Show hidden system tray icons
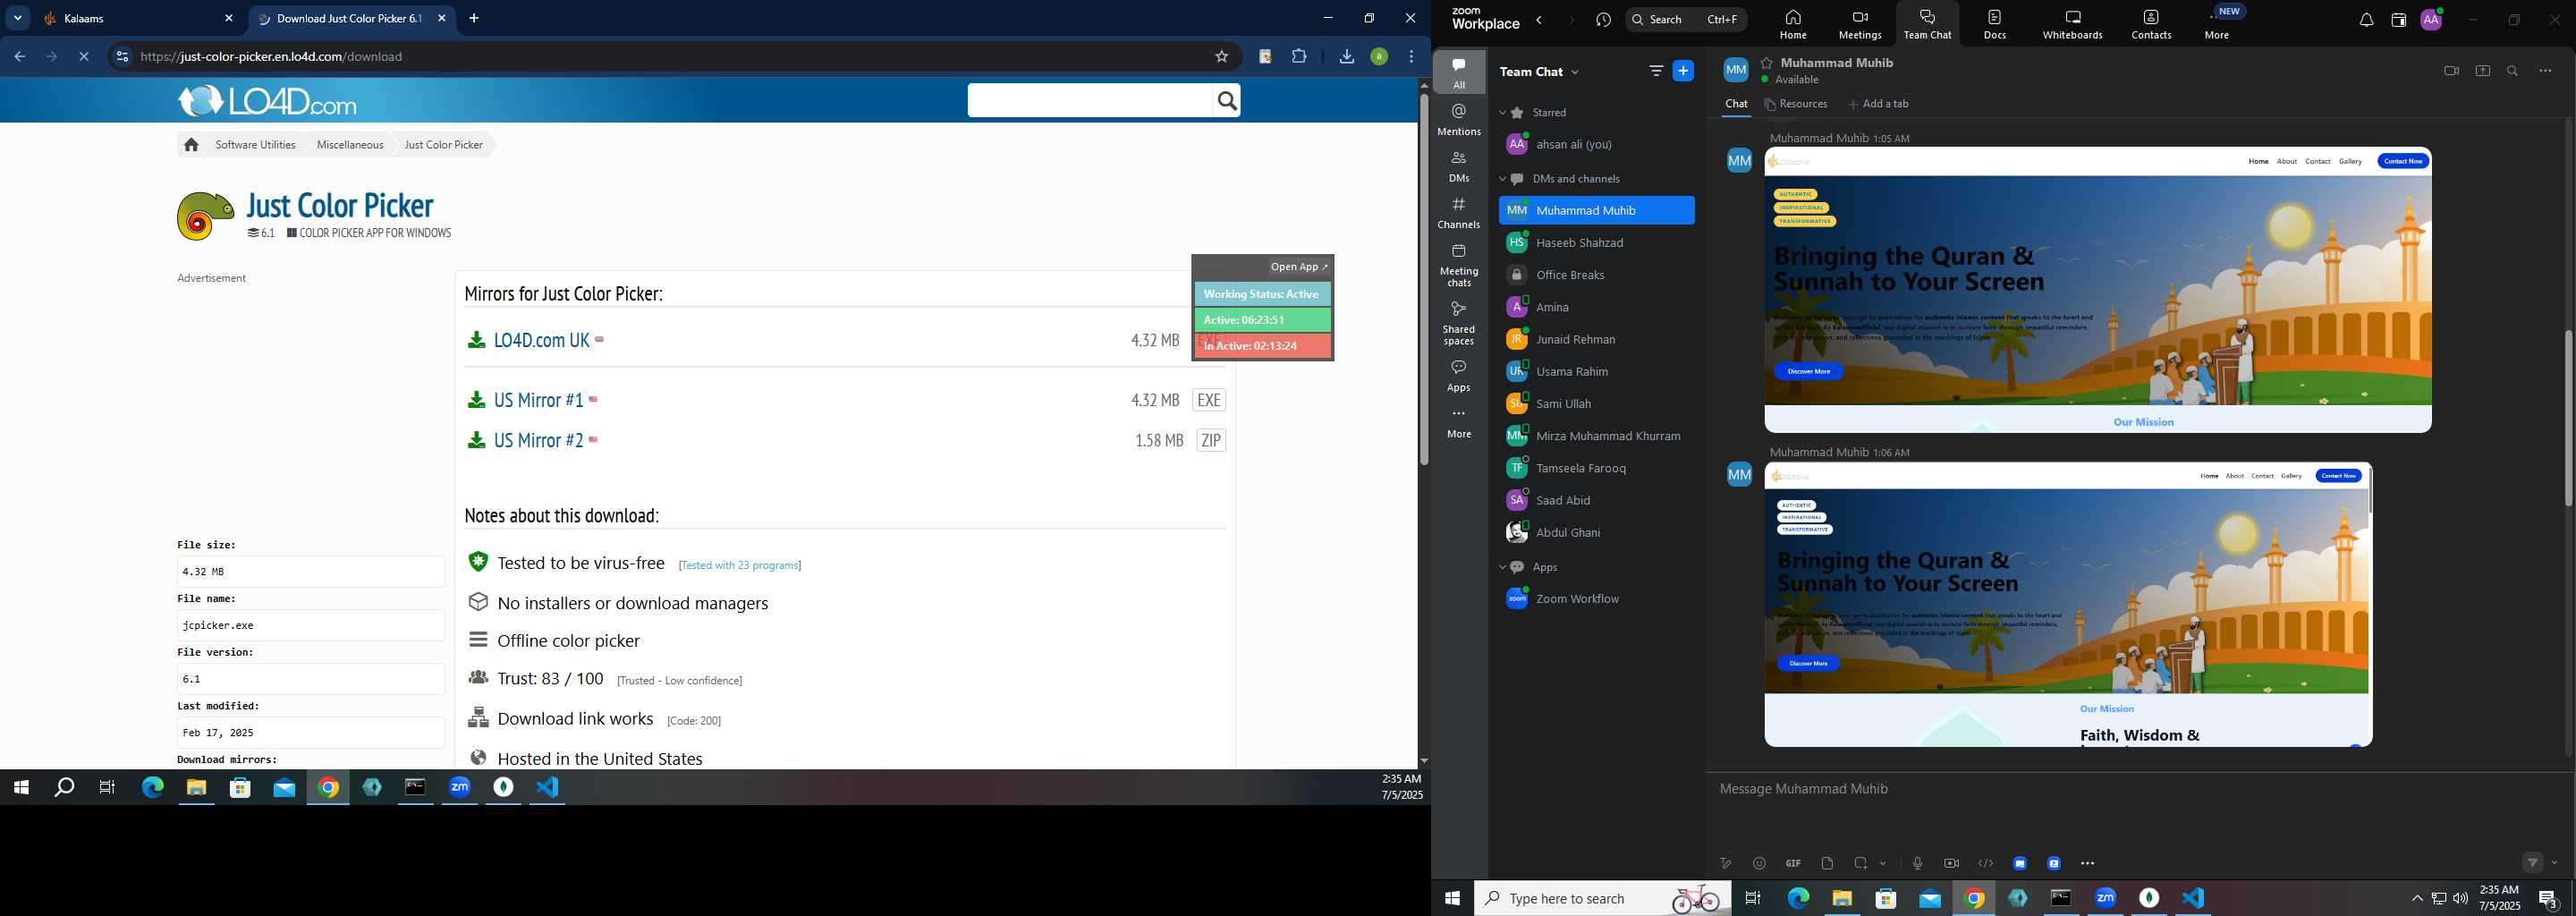This screenshot has width=2576, height=916. (x=2417, y=898)
